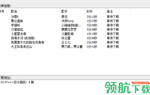The width and height of the screenshot is (150, 95).
Task: Click duration 2分29秒
Action: click(x=92, y=42)
